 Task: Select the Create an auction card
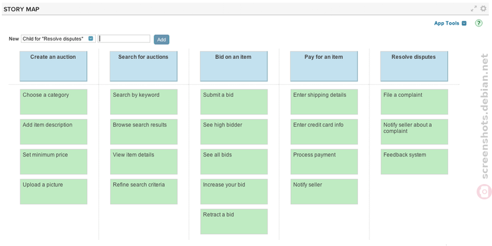point(54,66)
